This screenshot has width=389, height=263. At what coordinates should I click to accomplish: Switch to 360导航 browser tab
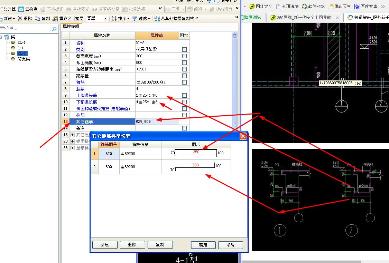[x=304, y=18]
